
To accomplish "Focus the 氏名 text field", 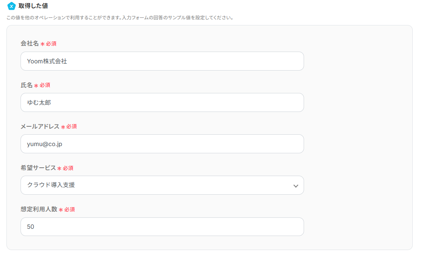I will coord(162,102).
